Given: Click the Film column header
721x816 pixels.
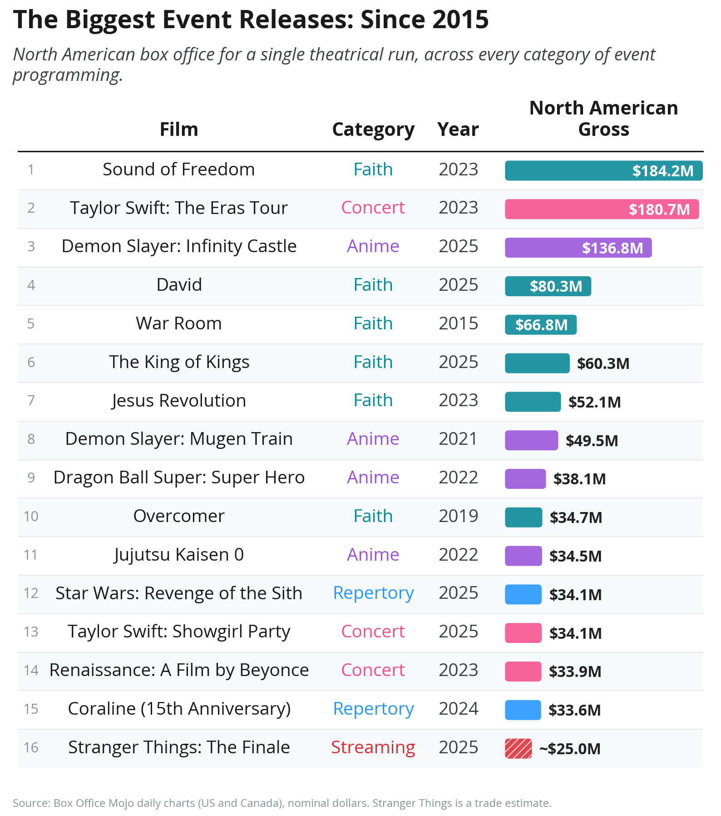Looking at the screenshot, I should click(179, 129).
